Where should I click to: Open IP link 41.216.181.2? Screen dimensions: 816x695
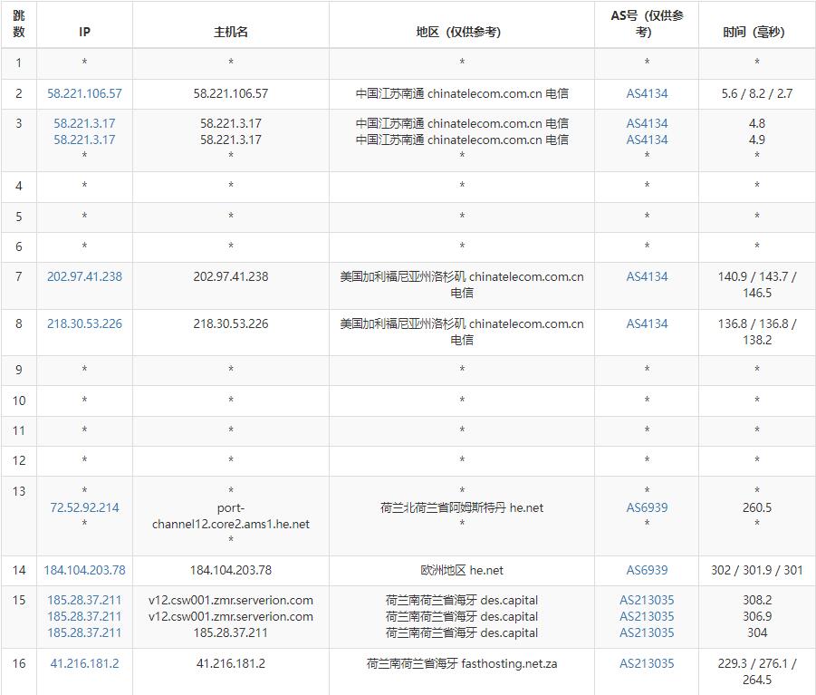point(84,664)
